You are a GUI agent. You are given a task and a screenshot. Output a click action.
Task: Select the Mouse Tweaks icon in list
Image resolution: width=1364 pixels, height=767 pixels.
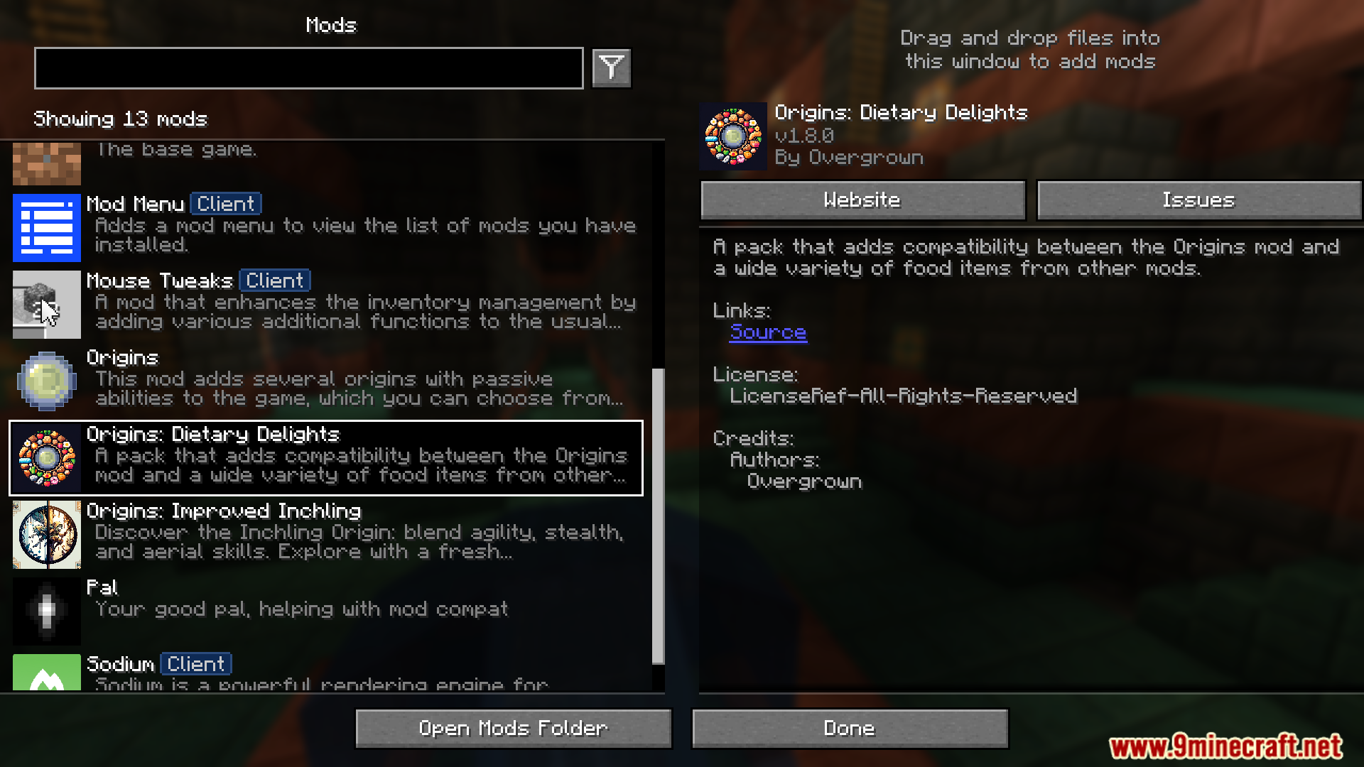(x=47, y=303)
